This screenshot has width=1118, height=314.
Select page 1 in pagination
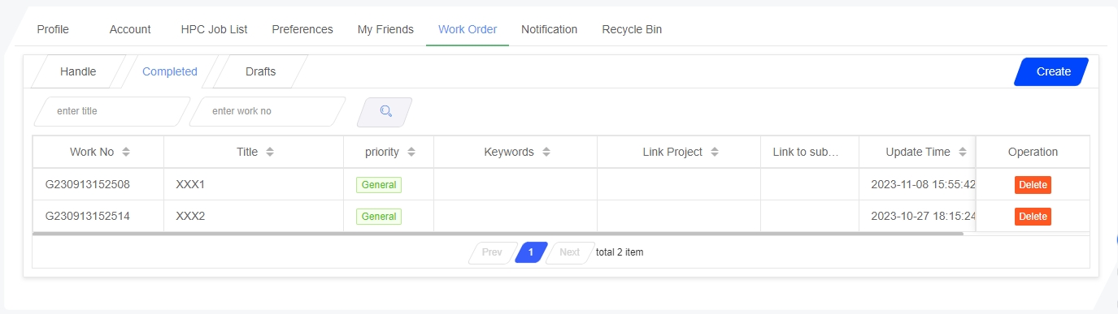(x=531, y=252)
